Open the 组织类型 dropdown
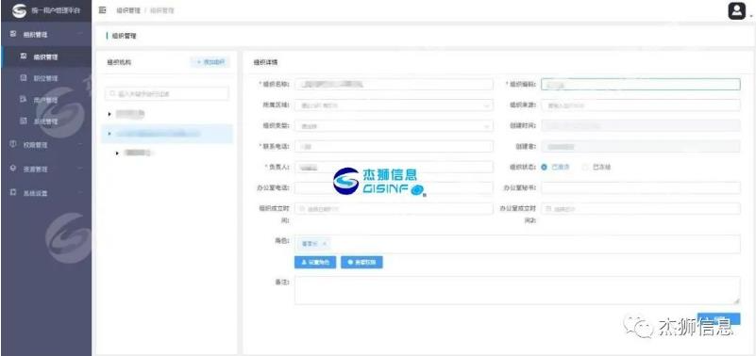 click(x=394, y=126)
